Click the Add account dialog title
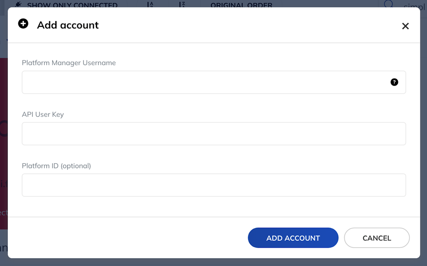The width and height of the screenshot is (427, 266). [x=68, y=25]
